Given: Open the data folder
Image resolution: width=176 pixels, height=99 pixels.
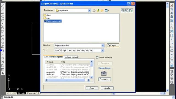Looking at the screenshot, I should (x=47, y=15).
